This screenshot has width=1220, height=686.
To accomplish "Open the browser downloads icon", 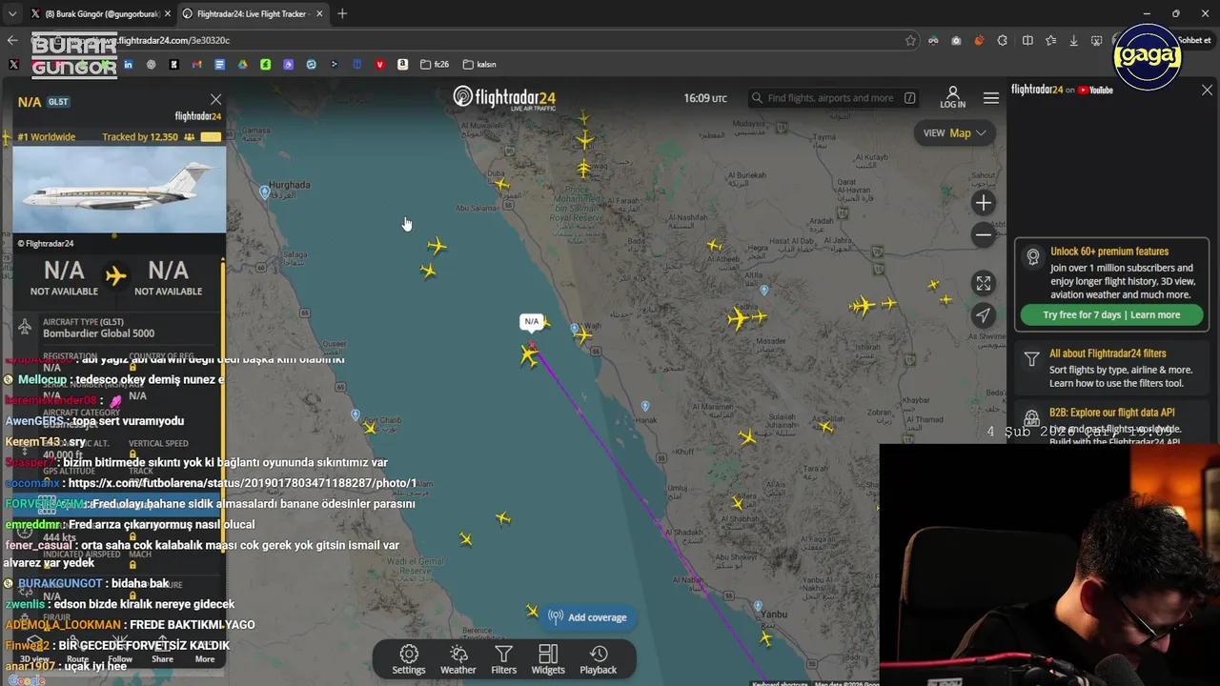I will [1073, 40].
